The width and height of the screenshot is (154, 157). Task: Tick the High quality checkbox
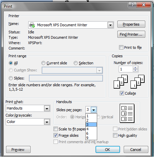tap(115, 135)
